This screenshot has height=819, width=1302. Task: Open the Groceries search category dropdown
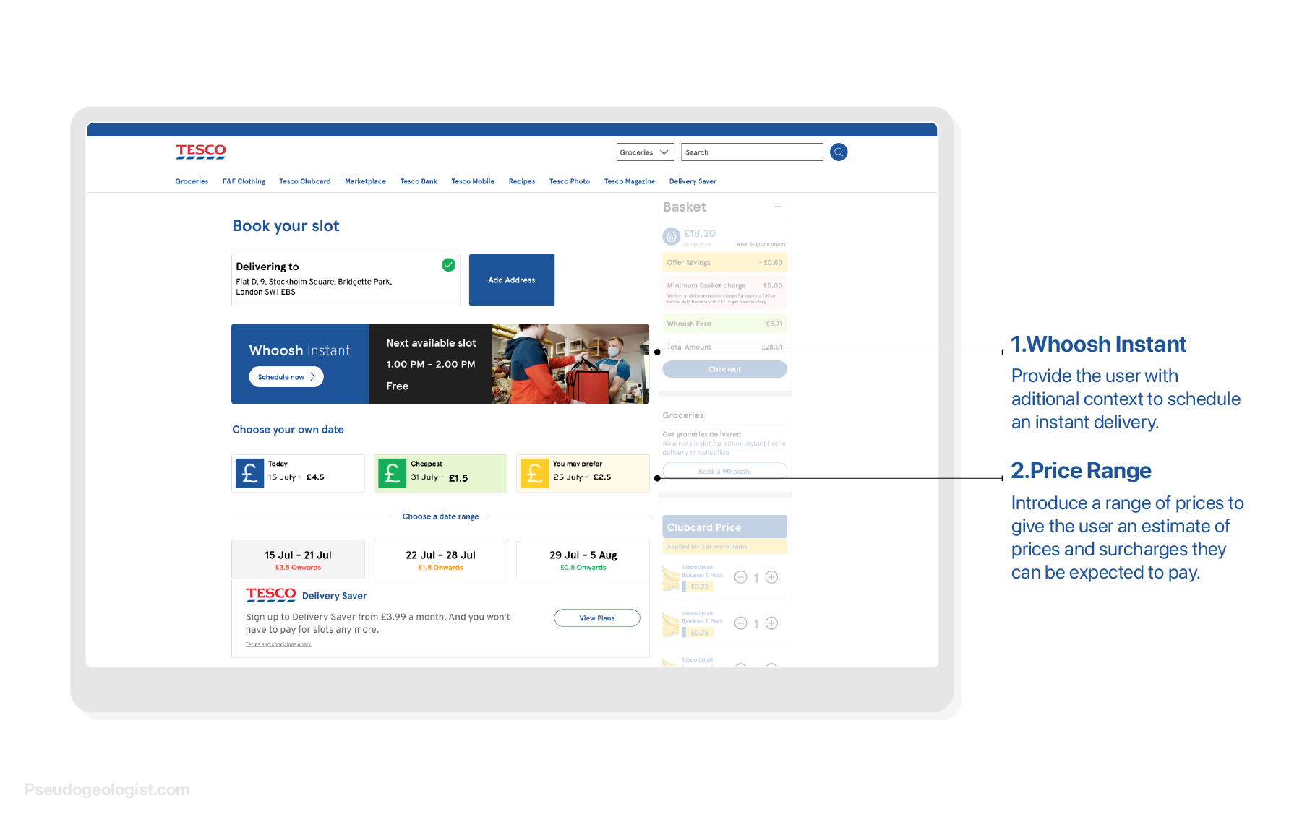pos(646,152)
